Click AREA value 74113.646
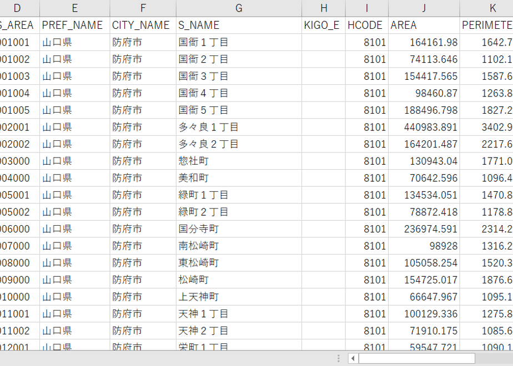Viewport: 513px width, 366px height. point(424,59)
